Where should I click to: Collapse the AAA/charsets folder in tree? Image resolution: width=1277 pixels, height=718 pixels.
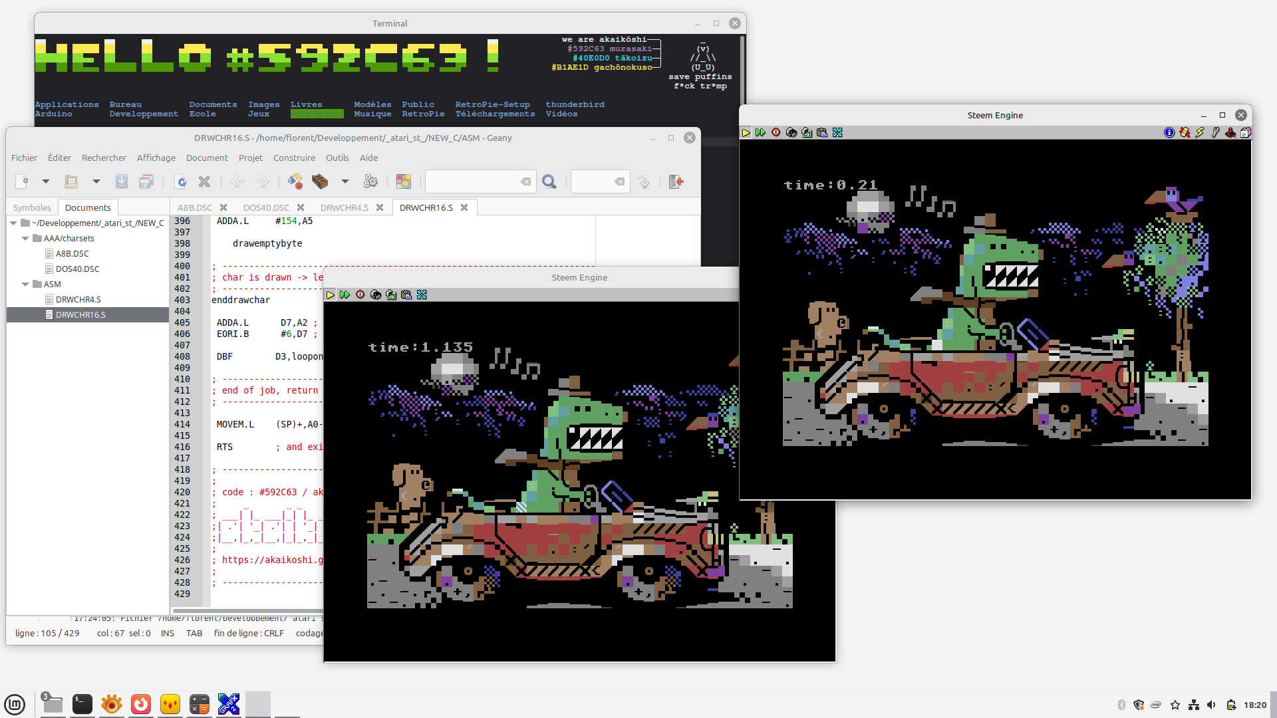click(x=25, y=238)
